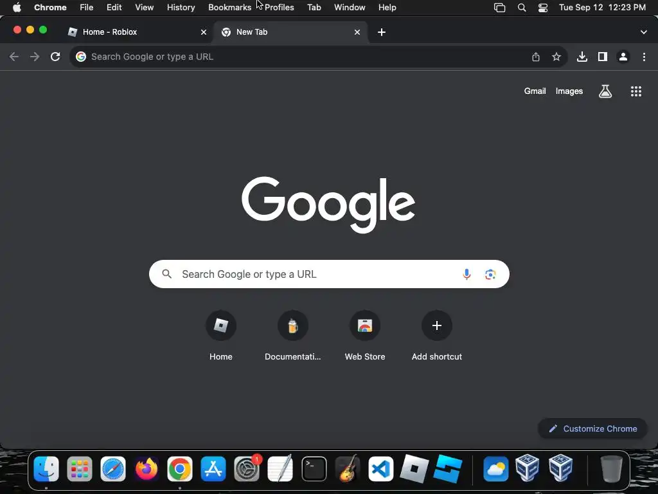Open the profile avatar icon
Viewport: 658px width, 494px height.
pyautogui.click(x=623, y=57)
